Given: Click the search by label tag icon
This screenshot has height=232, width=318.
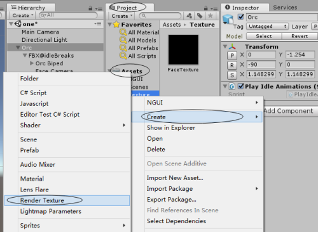Looking at the screenshot, I should point(200,16).
